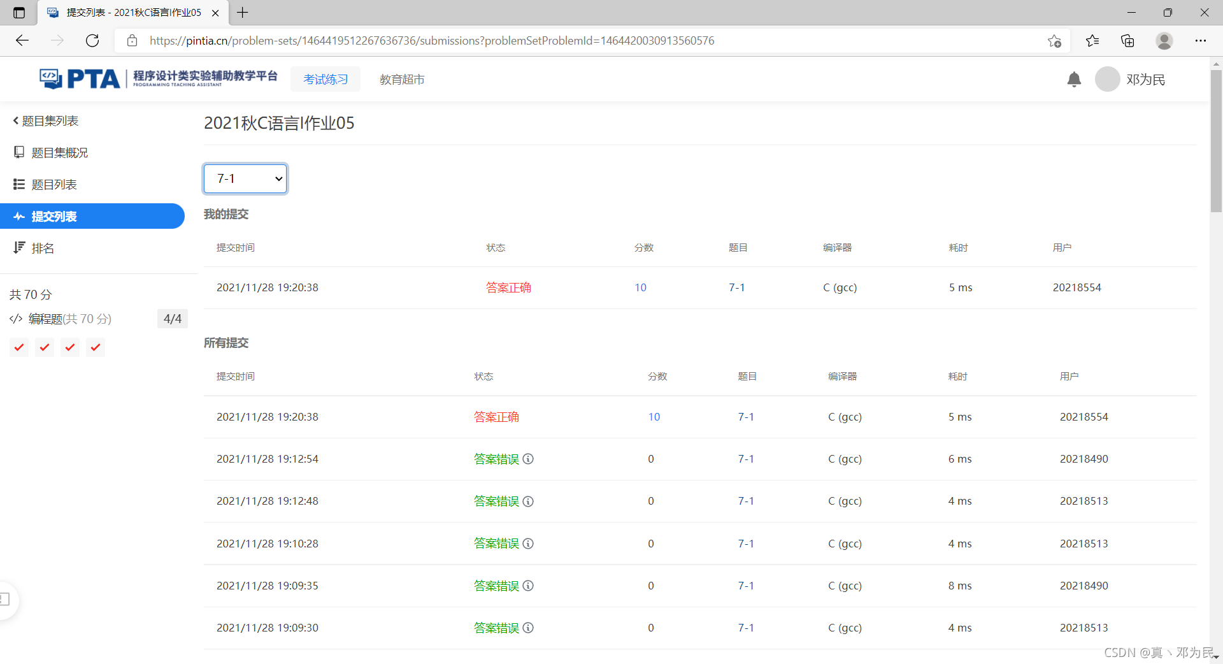Click the fourth red checkmark problem box
Viewport: 1223px width, 664px height.
[96, 347]
